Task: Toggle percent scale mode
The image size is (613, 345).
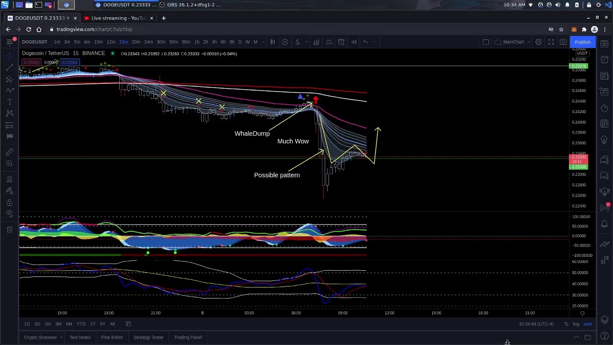Action: 566,324
